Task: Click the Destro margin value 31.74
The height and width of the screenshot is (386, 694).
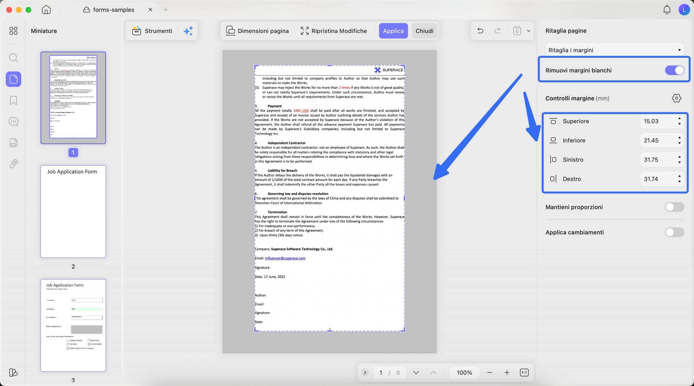Action: click(x=651, y=179)
